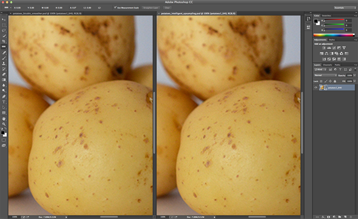Add a Vibrance adjustment
Image resolution: width=358 pixels, height=219 pixels.
coord(344,48)
